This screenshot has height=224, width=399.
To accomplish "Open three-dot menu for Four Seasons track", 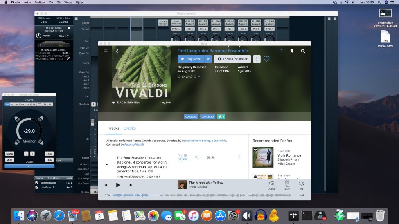I will tap(239, 157).
